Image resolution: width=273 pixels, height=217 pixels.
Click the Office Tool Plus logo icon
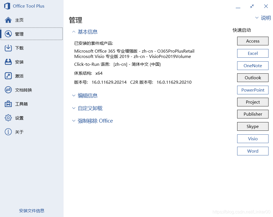[x=7, y=6]
